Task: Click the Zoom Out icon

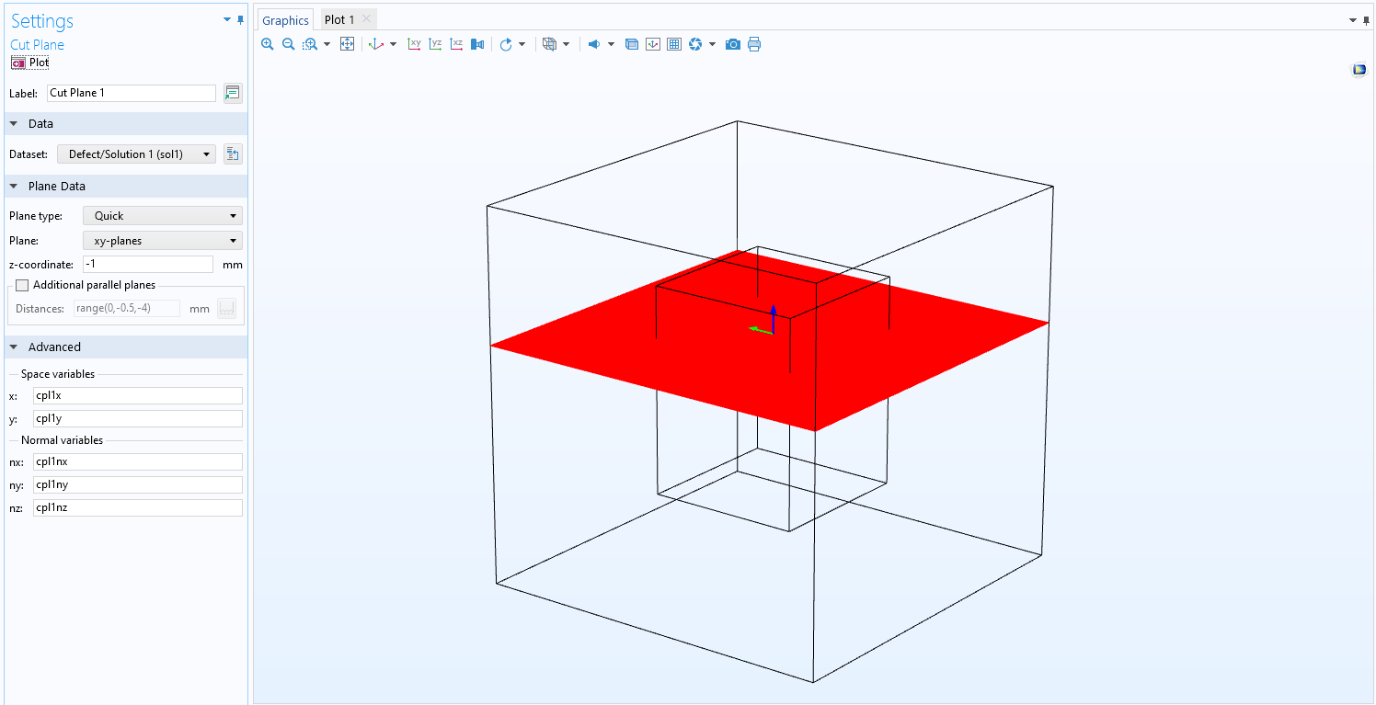Action: click(x=288, y=44)
